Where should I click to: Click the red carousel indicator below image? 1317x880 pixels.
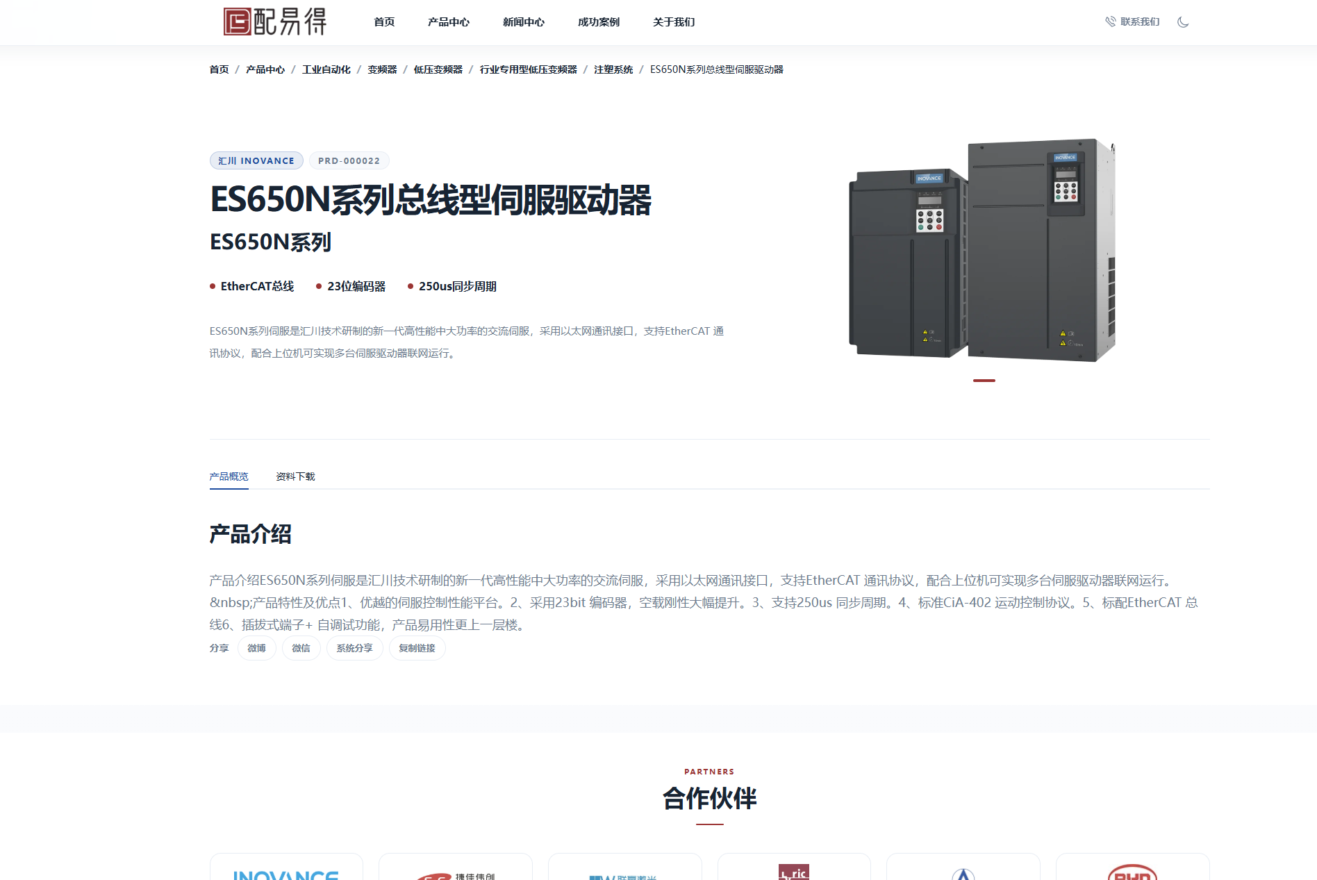pyautogui.click(x=984, y=381)
